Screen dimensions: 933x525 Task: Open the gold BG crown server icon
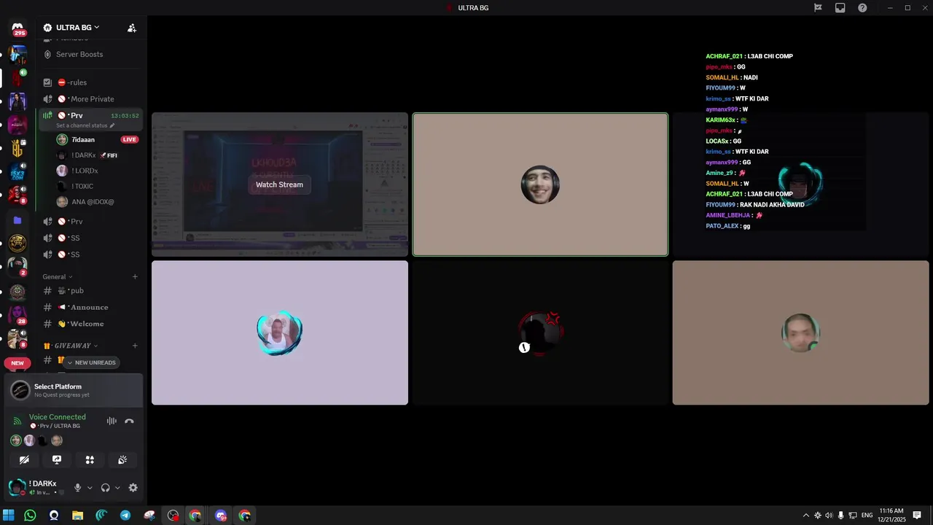point(17,148)
